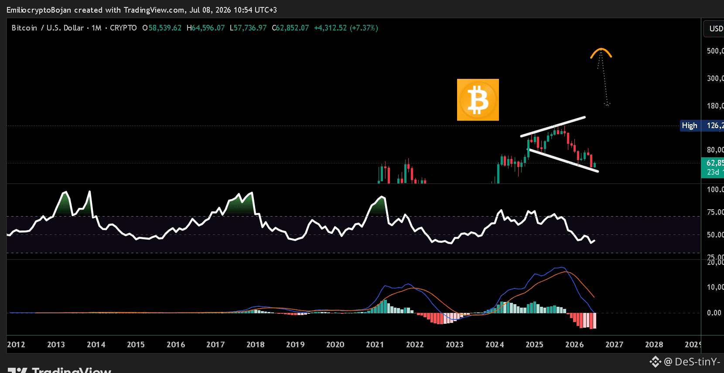Click the 2019 year on the time axis
The height and width of the screenshot is (373, 724).
[x=295, y=345]
